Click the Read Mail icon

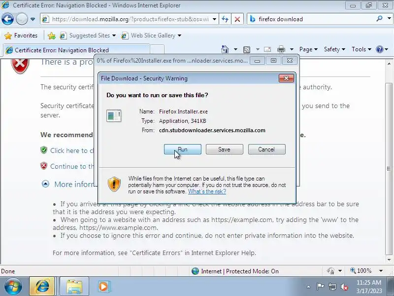[x=267, y=49]
